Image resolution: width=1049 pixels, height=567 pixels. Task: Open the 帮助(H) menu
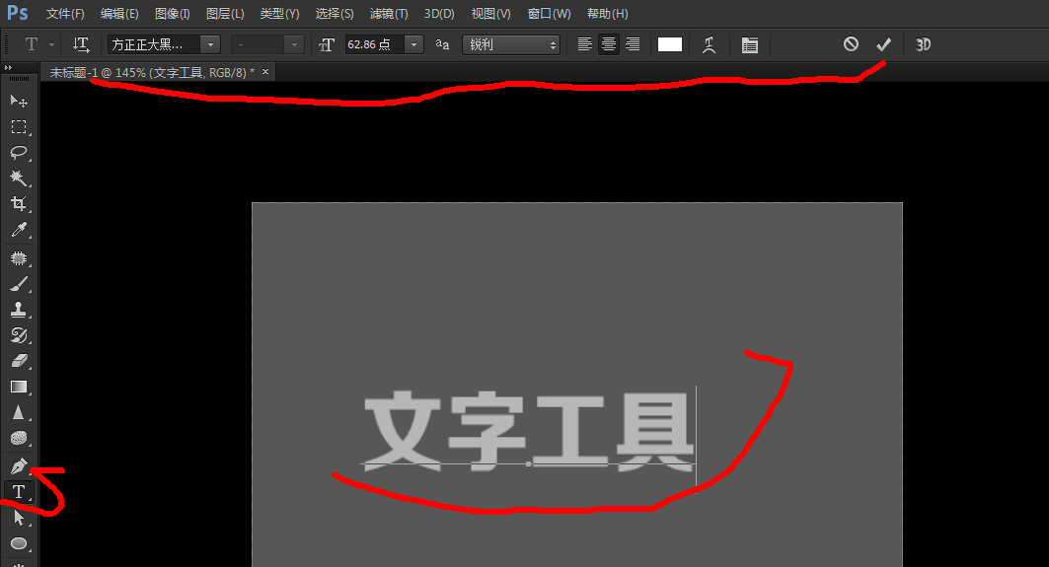608,14
